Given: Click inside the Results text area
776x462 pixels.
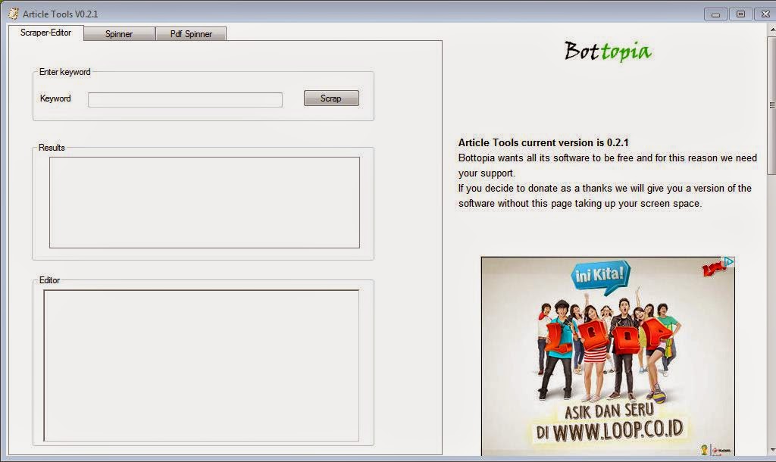Looking at the screenshot, I should tap(203, 201).
